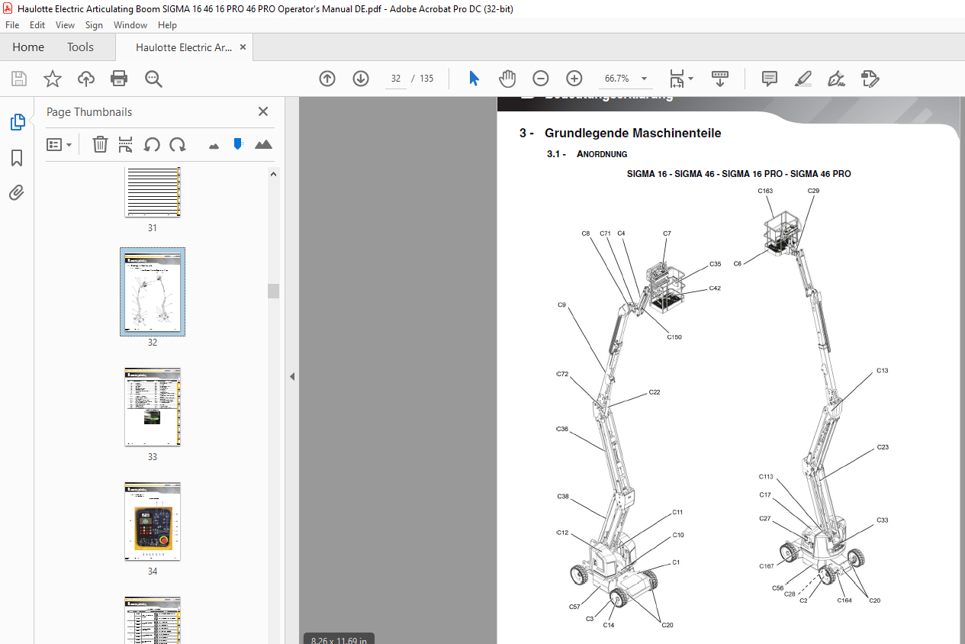The height and width of the screenshot is (644, 965).
Task: Activate the Hand pan tool
Action: 507,79
